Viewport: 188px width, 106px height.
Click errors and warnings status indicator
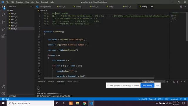point(6,99)
